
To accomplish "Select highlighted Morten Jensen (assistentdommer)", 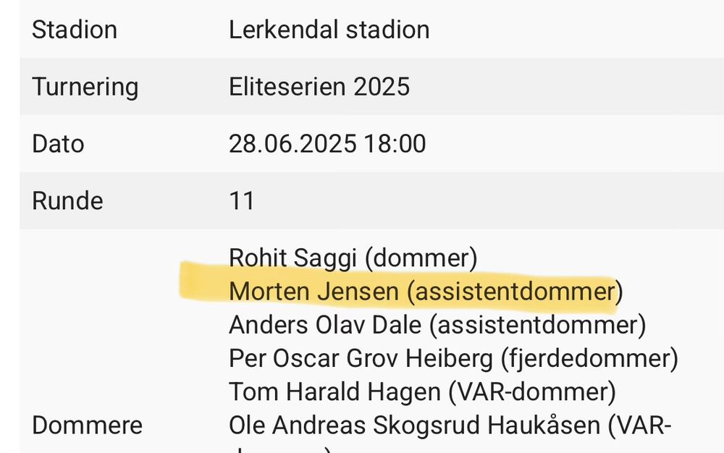I will coord(426,291).
